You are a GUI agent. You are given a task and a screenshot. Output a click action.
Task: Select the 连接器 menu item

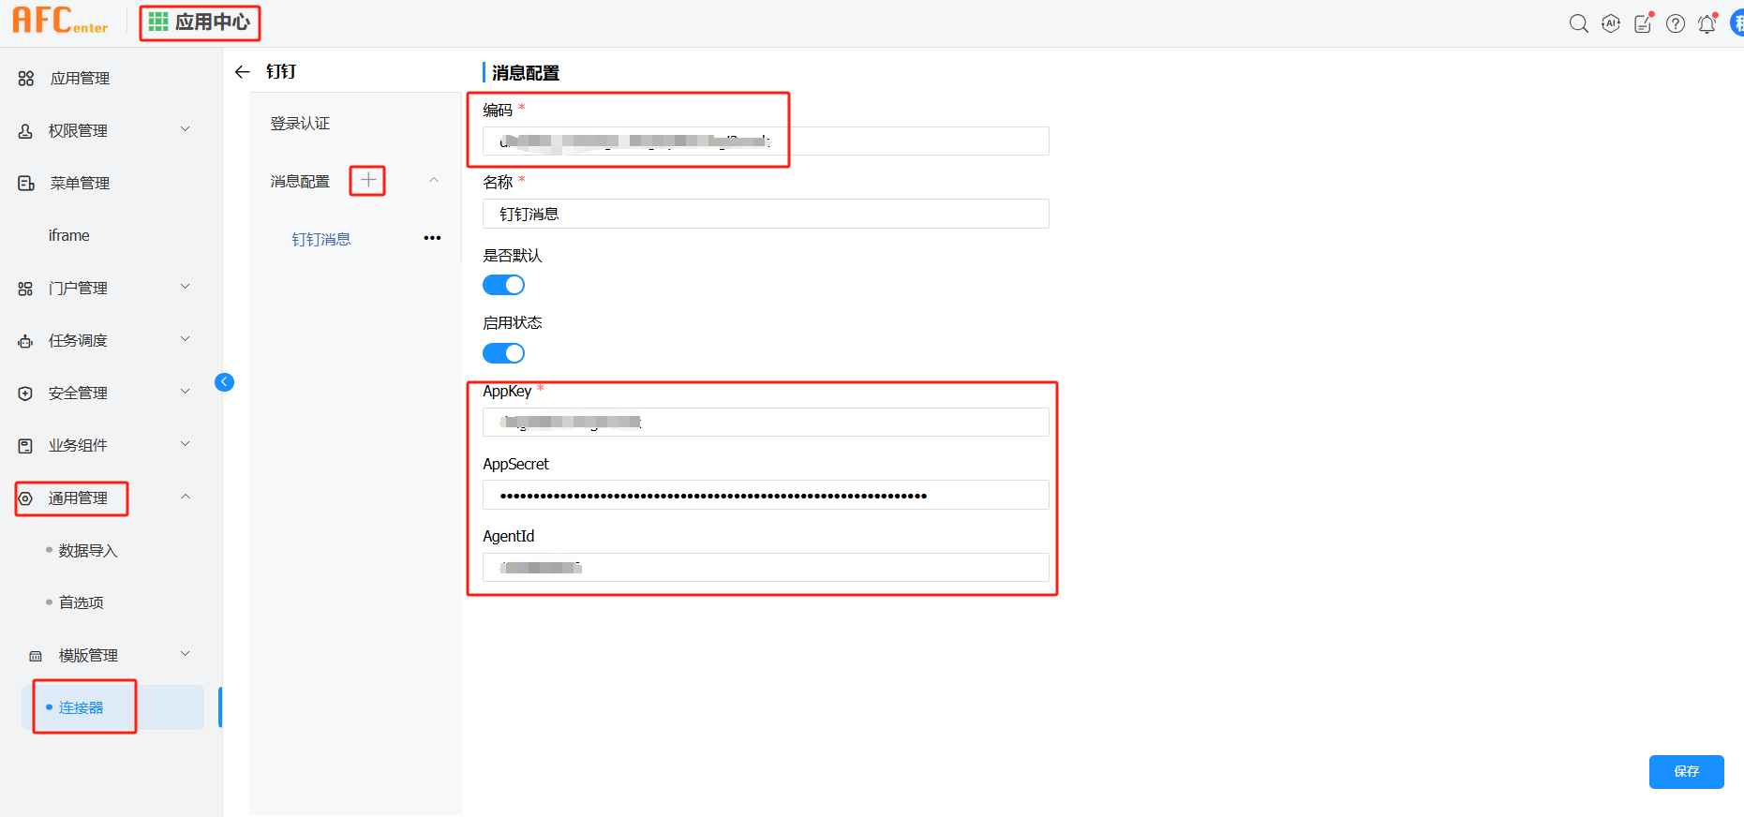82,707
